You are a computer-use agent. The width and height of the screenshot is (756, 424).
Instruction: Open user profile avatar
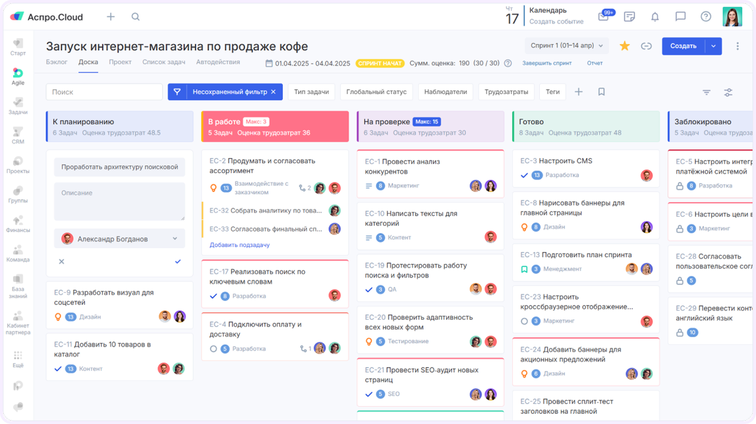[732, 17]
